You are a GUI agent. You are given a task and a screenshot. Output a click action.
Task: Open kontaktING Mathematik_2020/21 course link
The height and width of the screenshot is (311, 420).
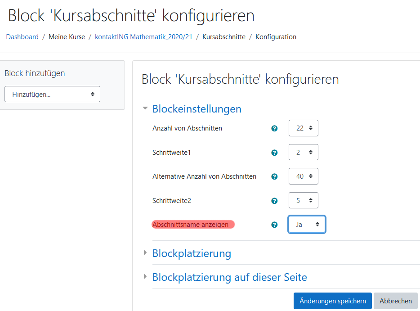tap(143, 37)
